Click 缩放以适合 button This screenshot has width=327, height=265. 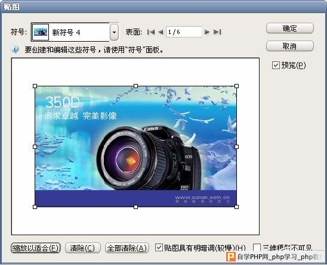click(x=36, y=248)
